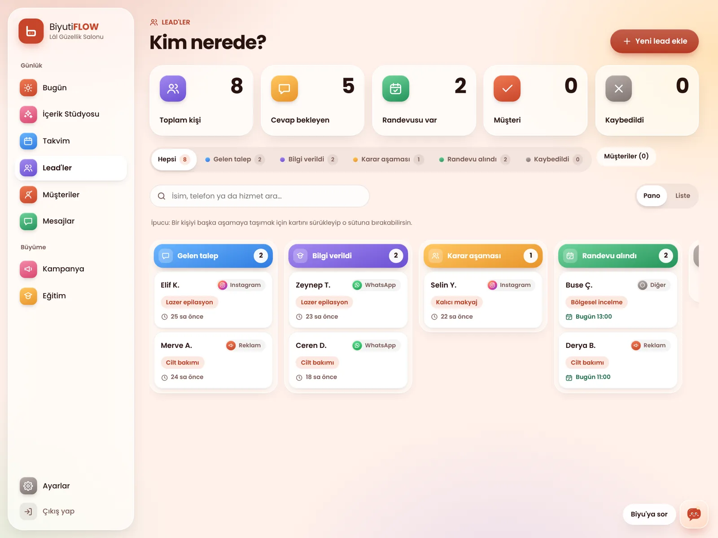Open the Biyu chatbot bubble icon

point(694,514)
